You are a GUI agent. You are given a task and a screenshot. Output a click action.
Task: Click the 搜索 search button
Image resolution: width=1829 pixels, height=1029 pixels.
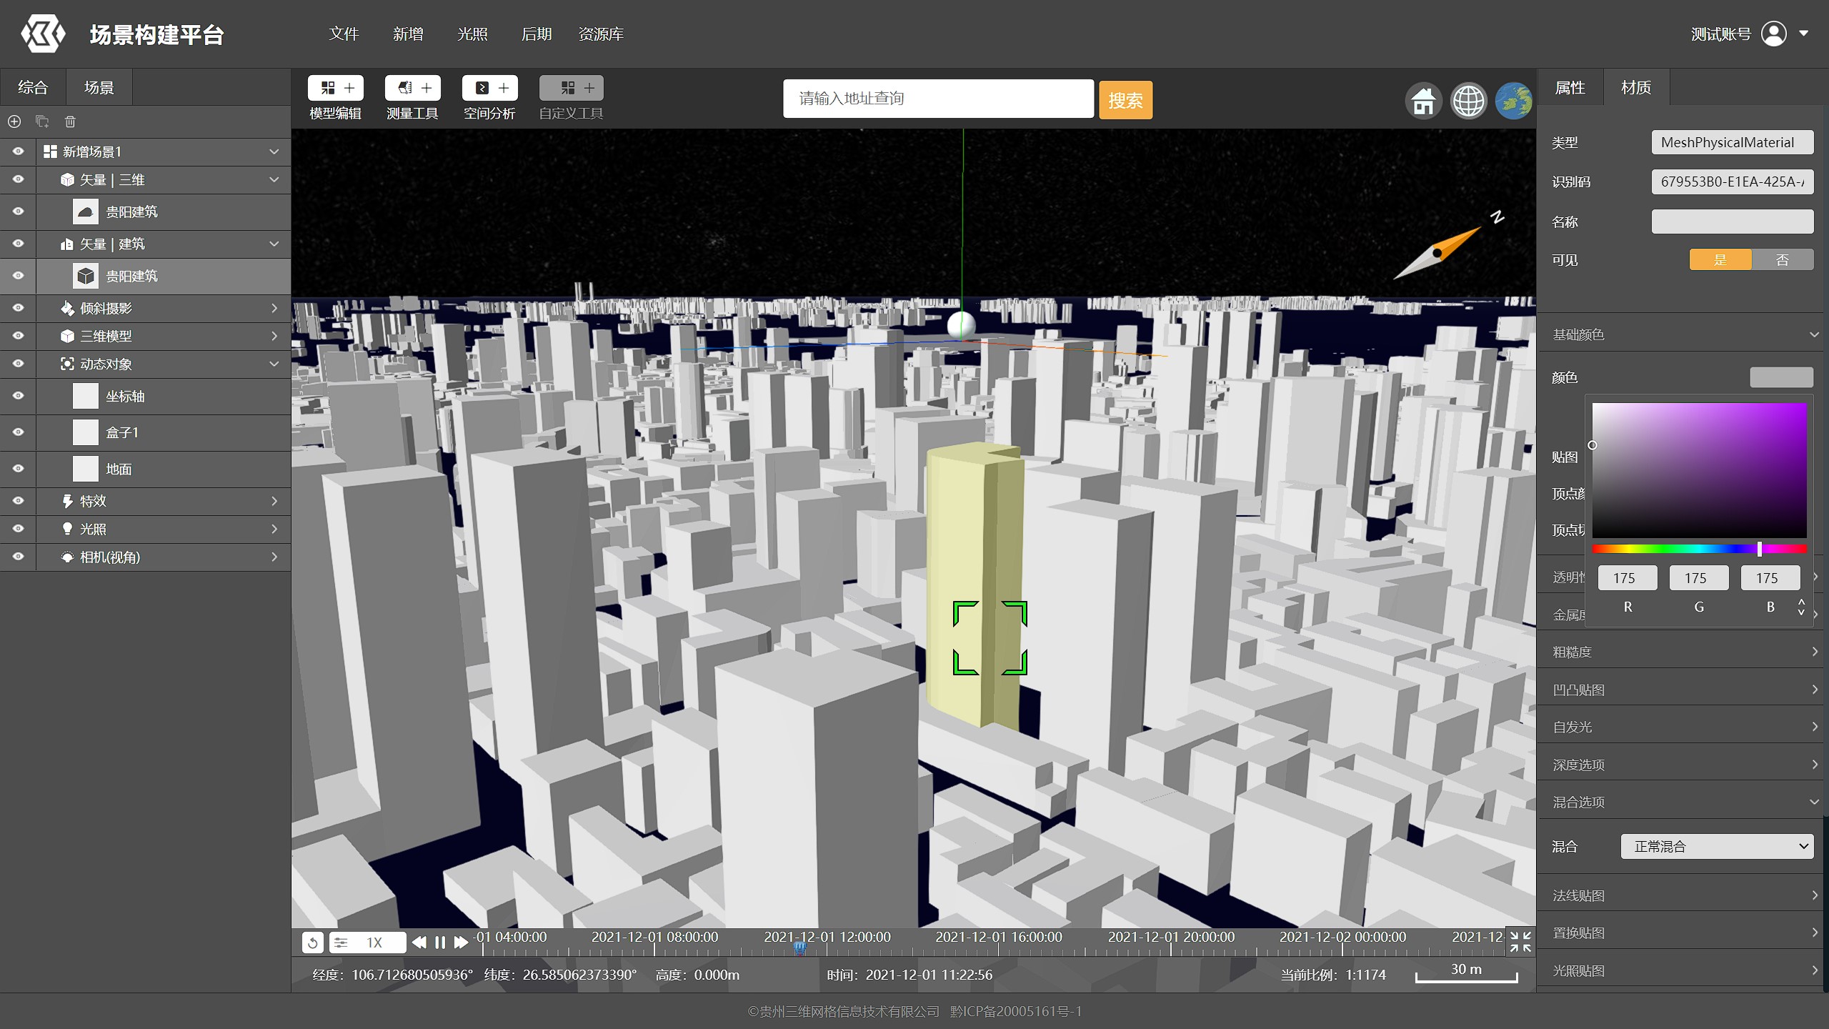point(1125,100)
